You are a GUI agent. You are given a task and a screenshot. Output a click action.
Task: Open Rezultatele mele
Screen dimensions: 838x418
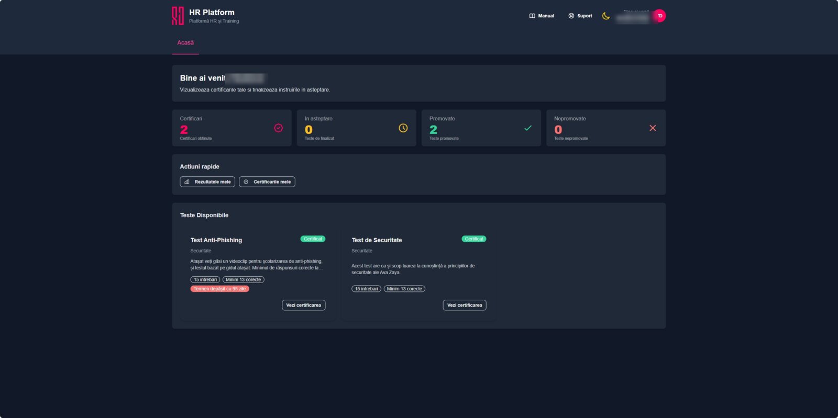[207, 182]
